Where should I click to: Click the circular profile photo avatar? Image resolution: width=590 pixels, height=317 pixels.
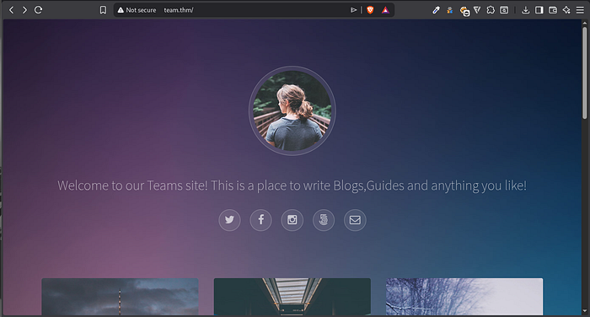[x=292, y=110]
